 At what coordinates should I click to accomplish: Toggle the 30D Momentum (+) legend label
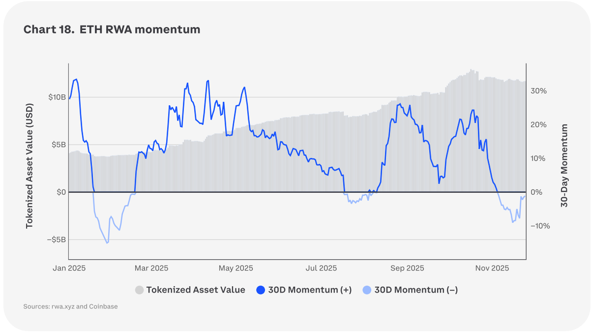point(310,290)
